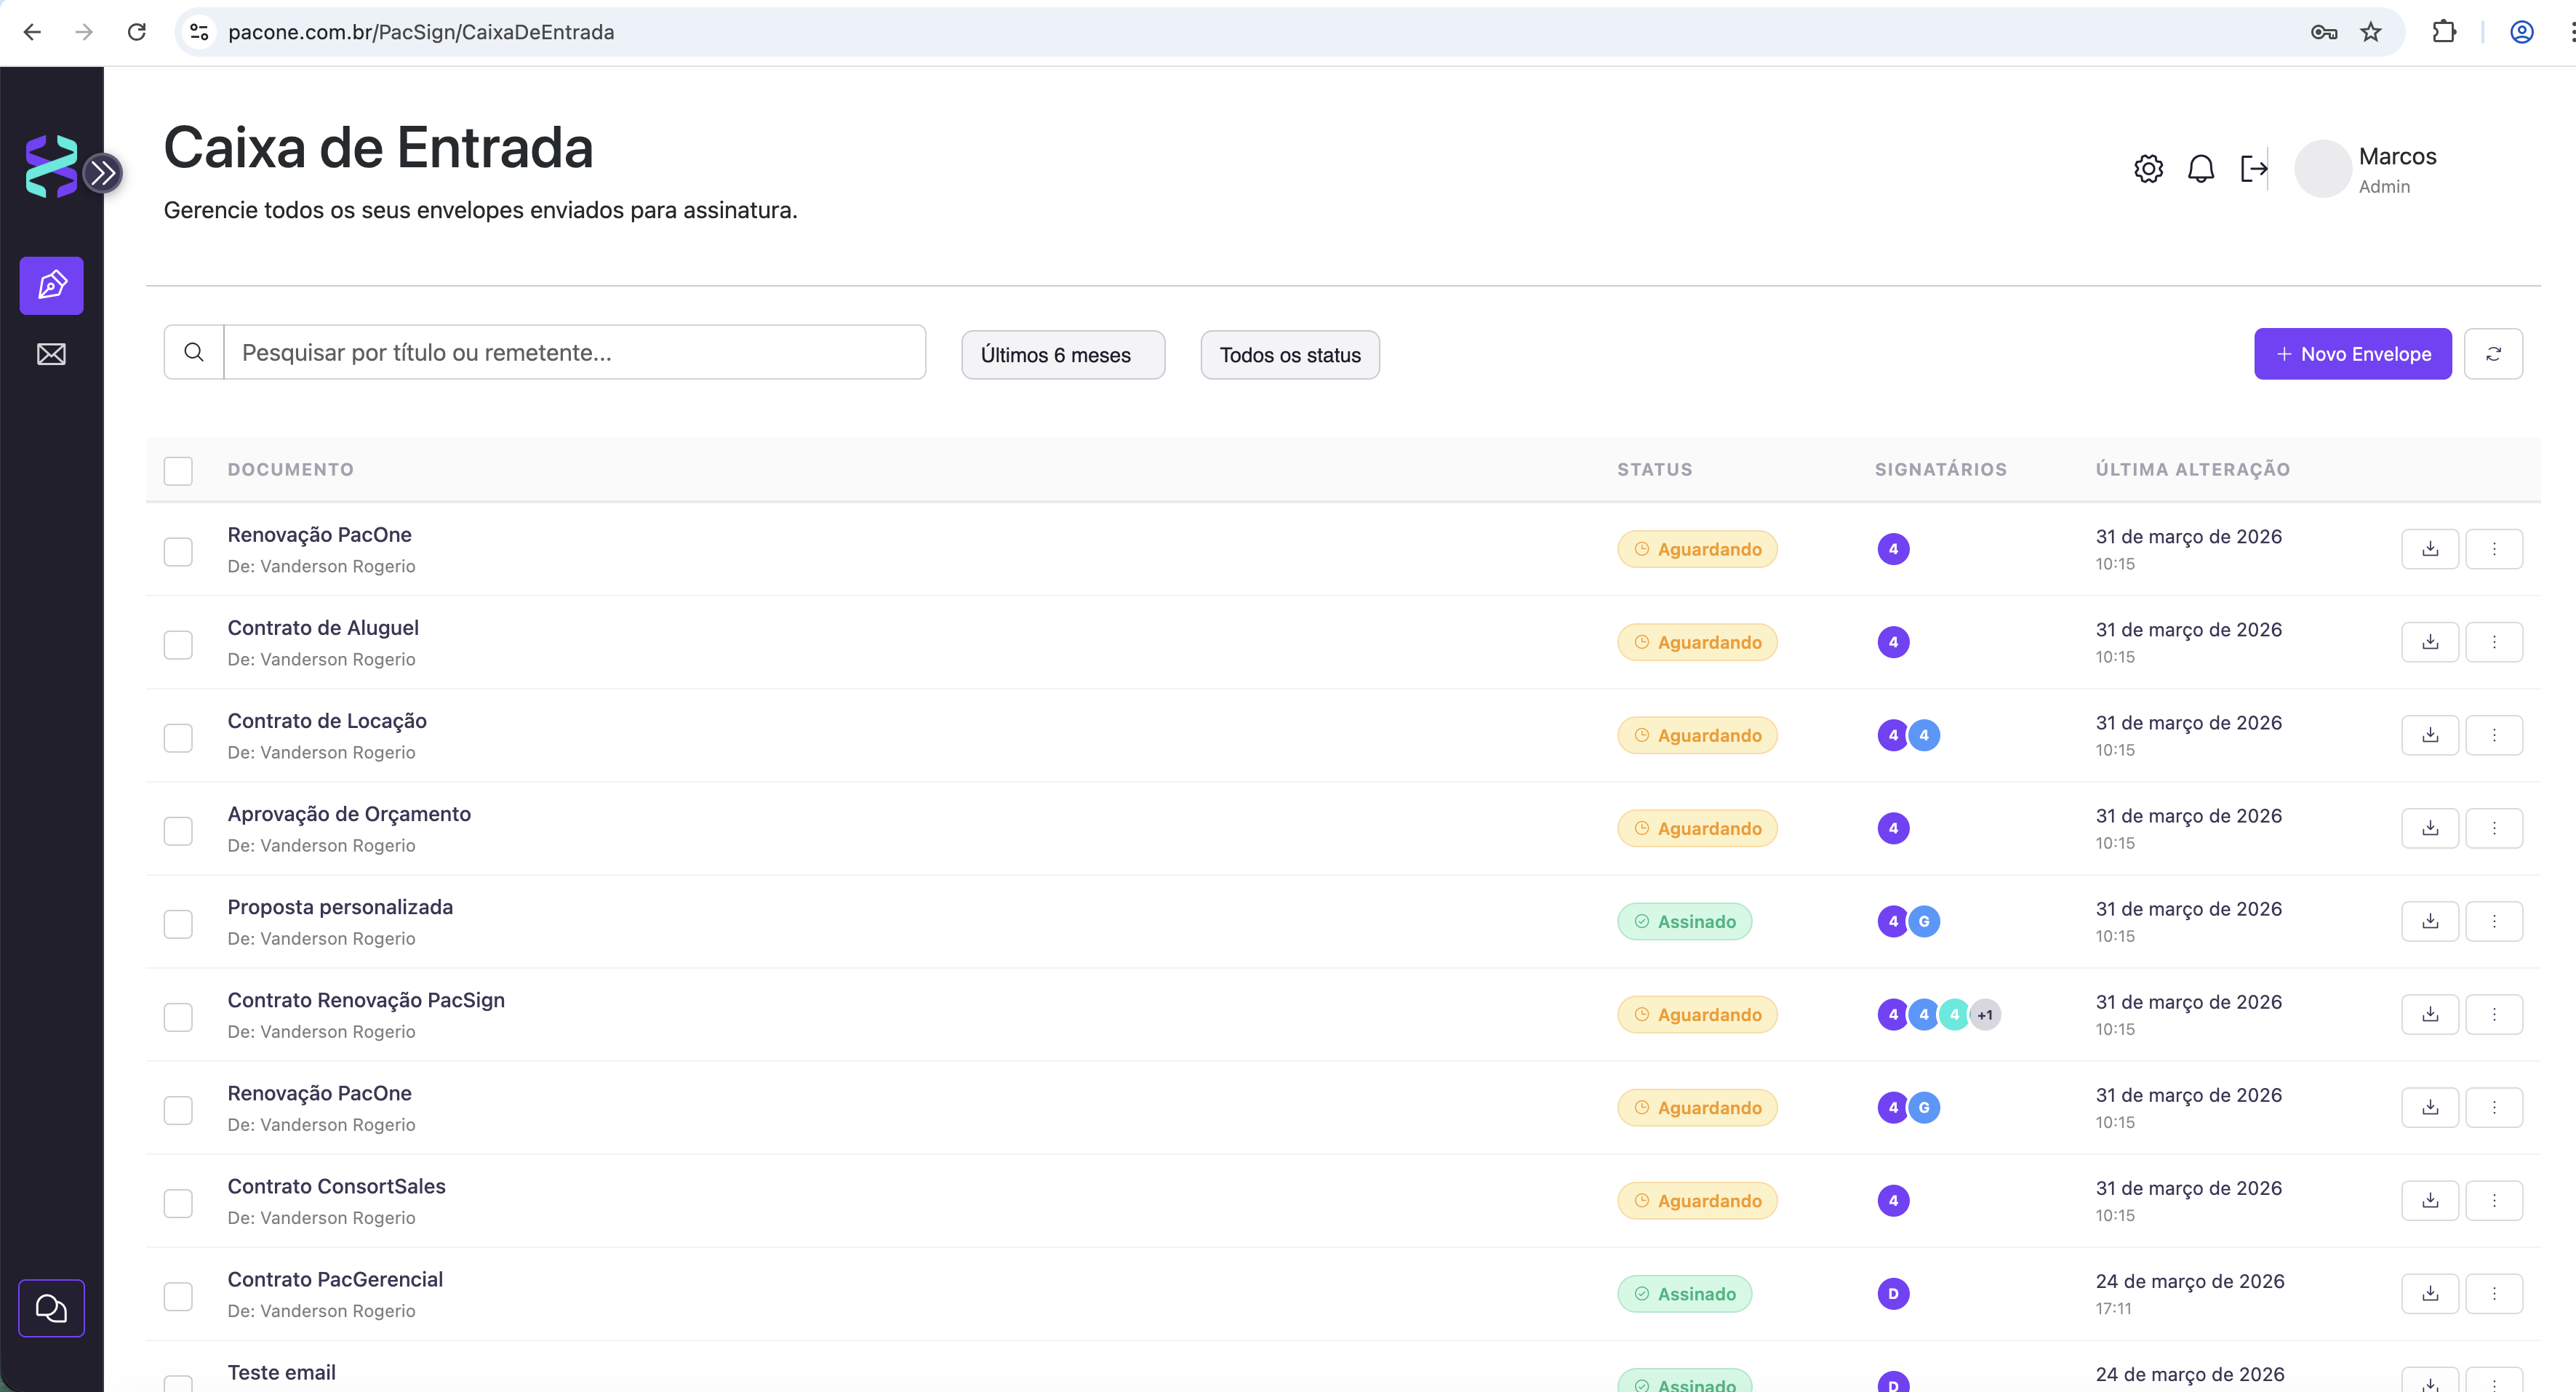
Task: Click the +1 extra signatories badge
Action: [x=1985, y=1015]
